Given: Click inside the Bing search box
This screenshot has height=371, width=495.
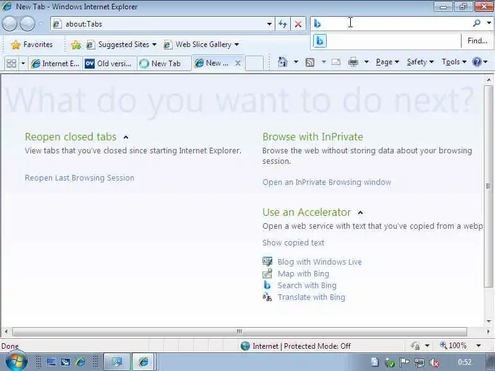Looking at the screenshot, I should [396, 23].
